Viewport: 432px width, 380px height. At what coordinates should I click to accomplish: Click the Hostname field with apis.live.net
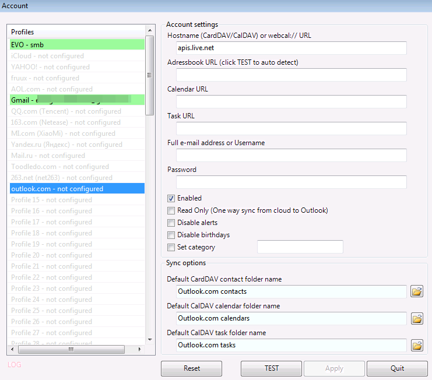[291, 48]
